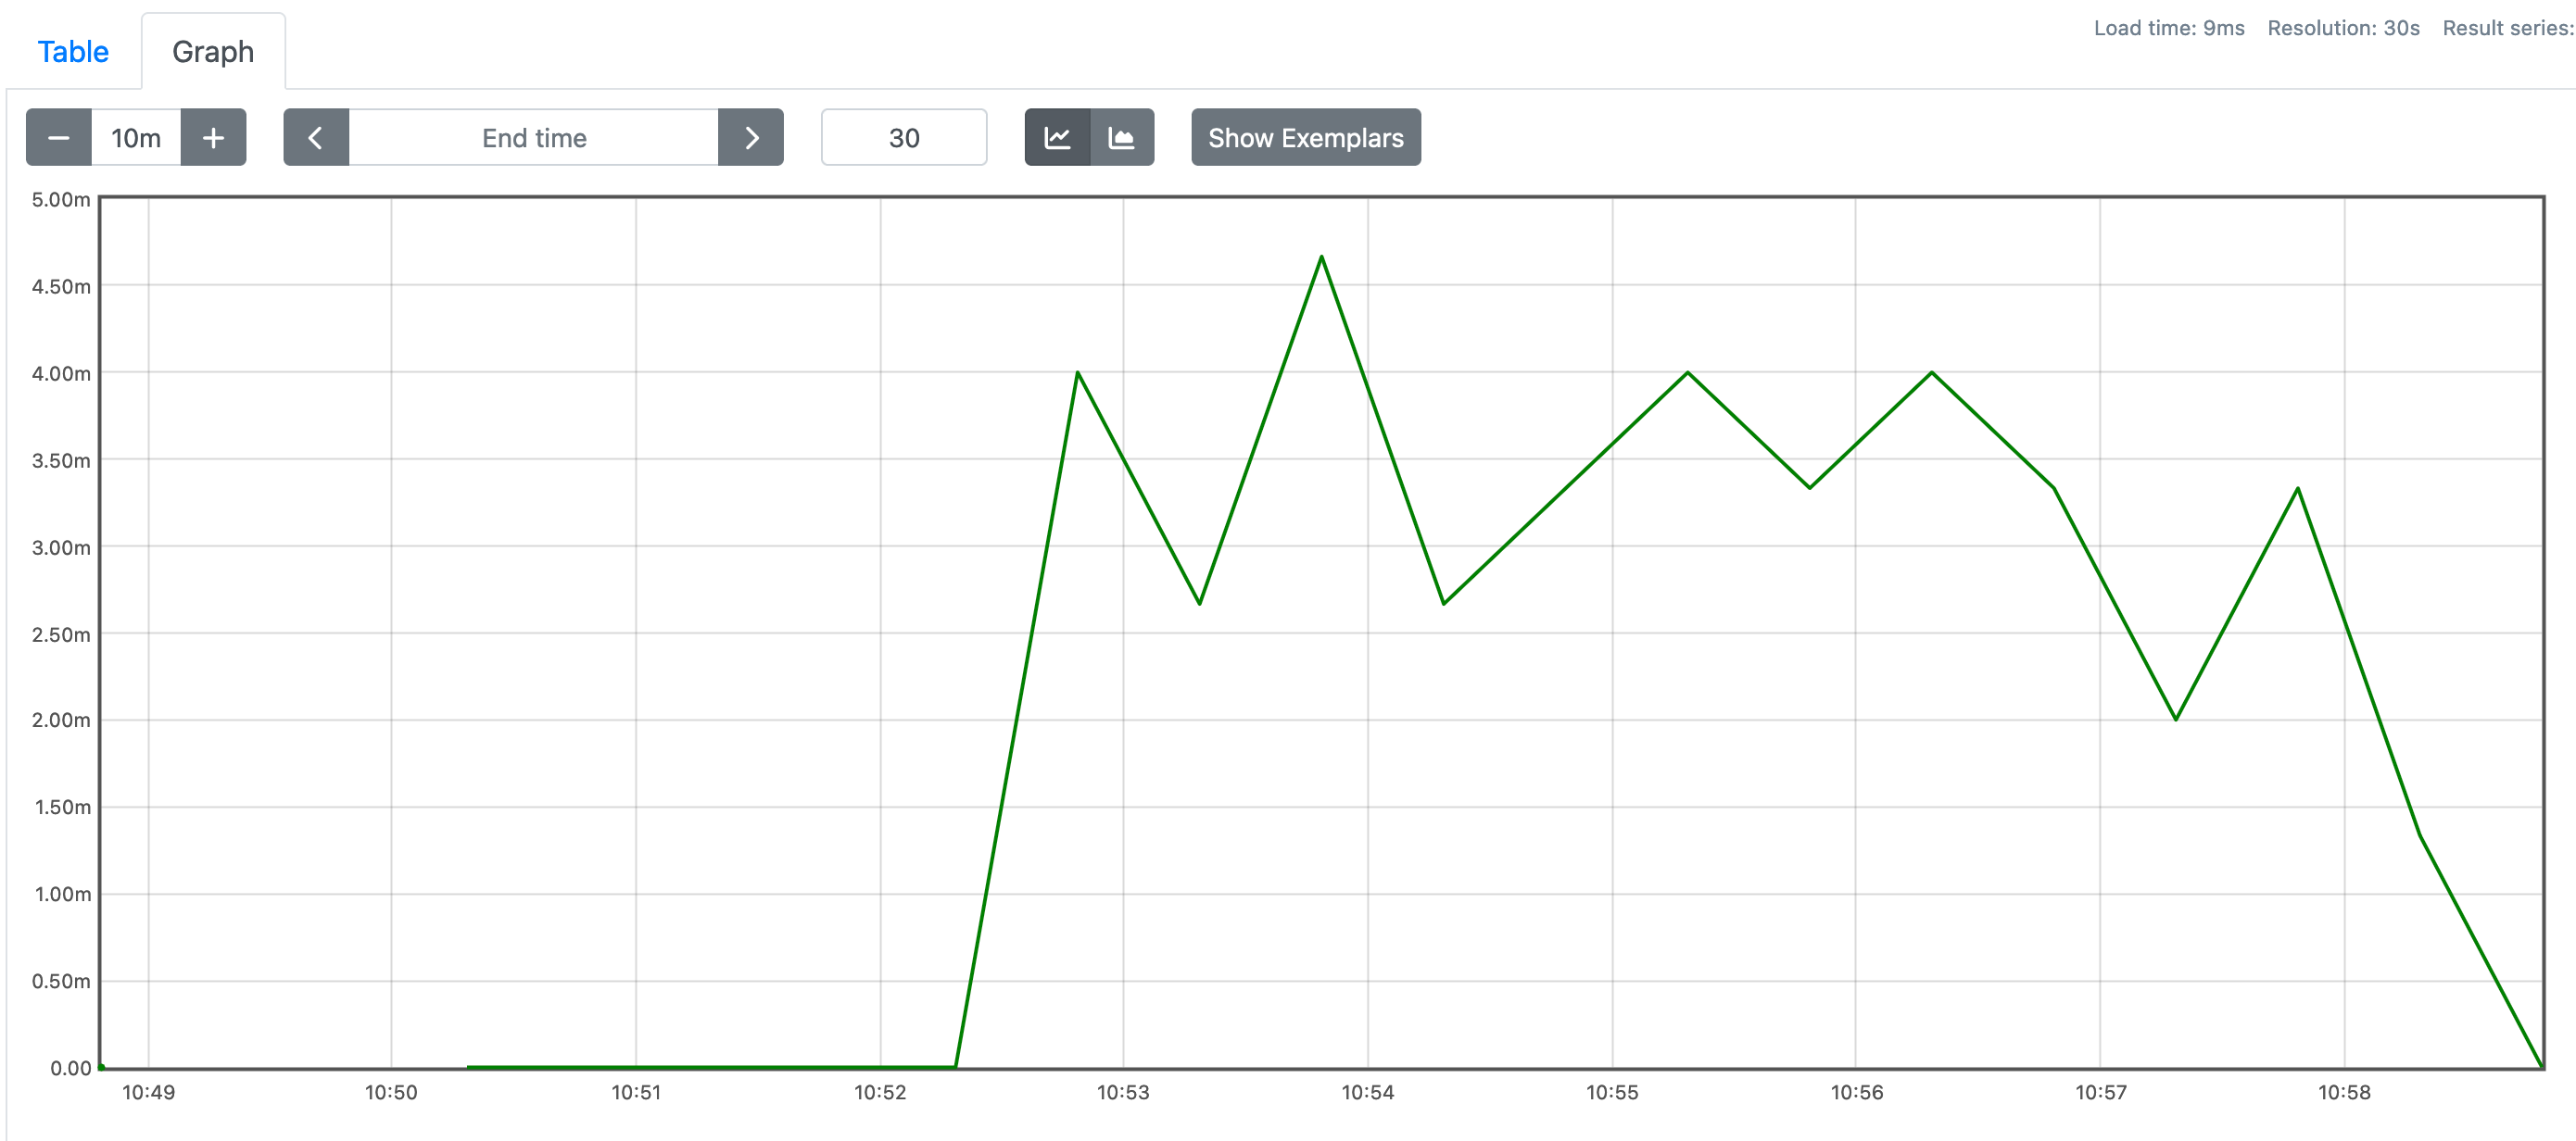The width and height of the screenshot is (2576, 1141).
Task: Switch to the line graph view icon
Action: pos(1058,138)
